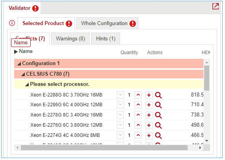Click the quantity value for Xeon E-2288G
Screen dimensions: 225x160
(129, 95)
